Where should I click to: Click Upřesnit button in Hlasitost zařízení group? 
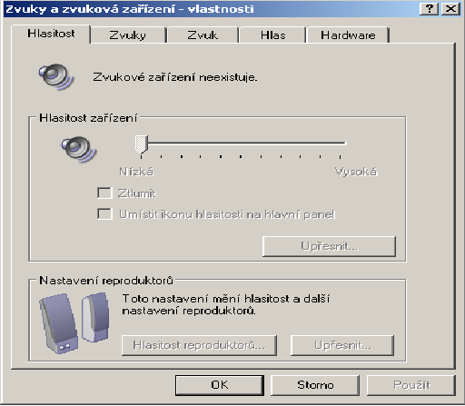329,246
